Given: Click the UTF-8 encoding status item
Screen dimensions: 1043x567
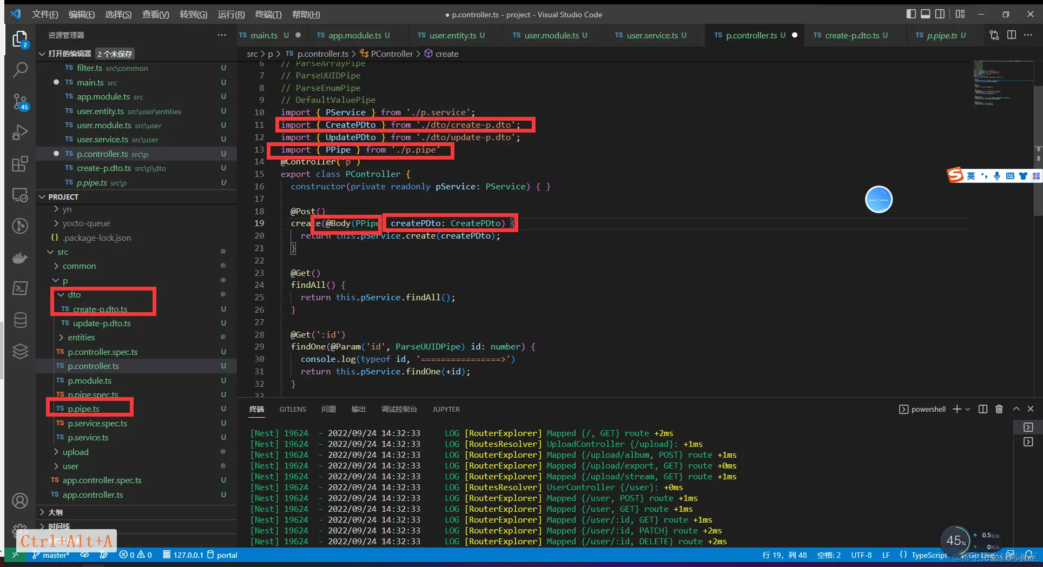Looking at the screenshot, I should pos(861,555).
